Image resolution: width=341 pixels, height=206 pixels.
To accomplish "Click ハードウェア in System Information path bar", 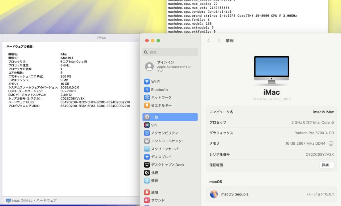I will (x=46, y=201).
